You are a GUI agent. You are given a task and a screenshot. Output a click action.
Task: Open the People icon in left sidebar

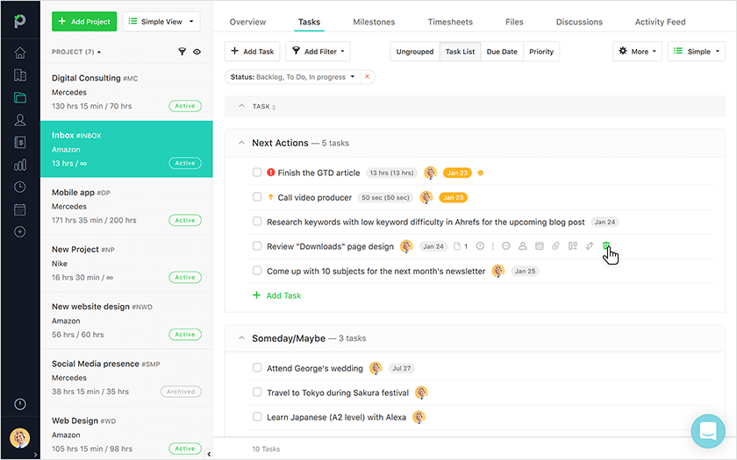click(x=19, y=120)
